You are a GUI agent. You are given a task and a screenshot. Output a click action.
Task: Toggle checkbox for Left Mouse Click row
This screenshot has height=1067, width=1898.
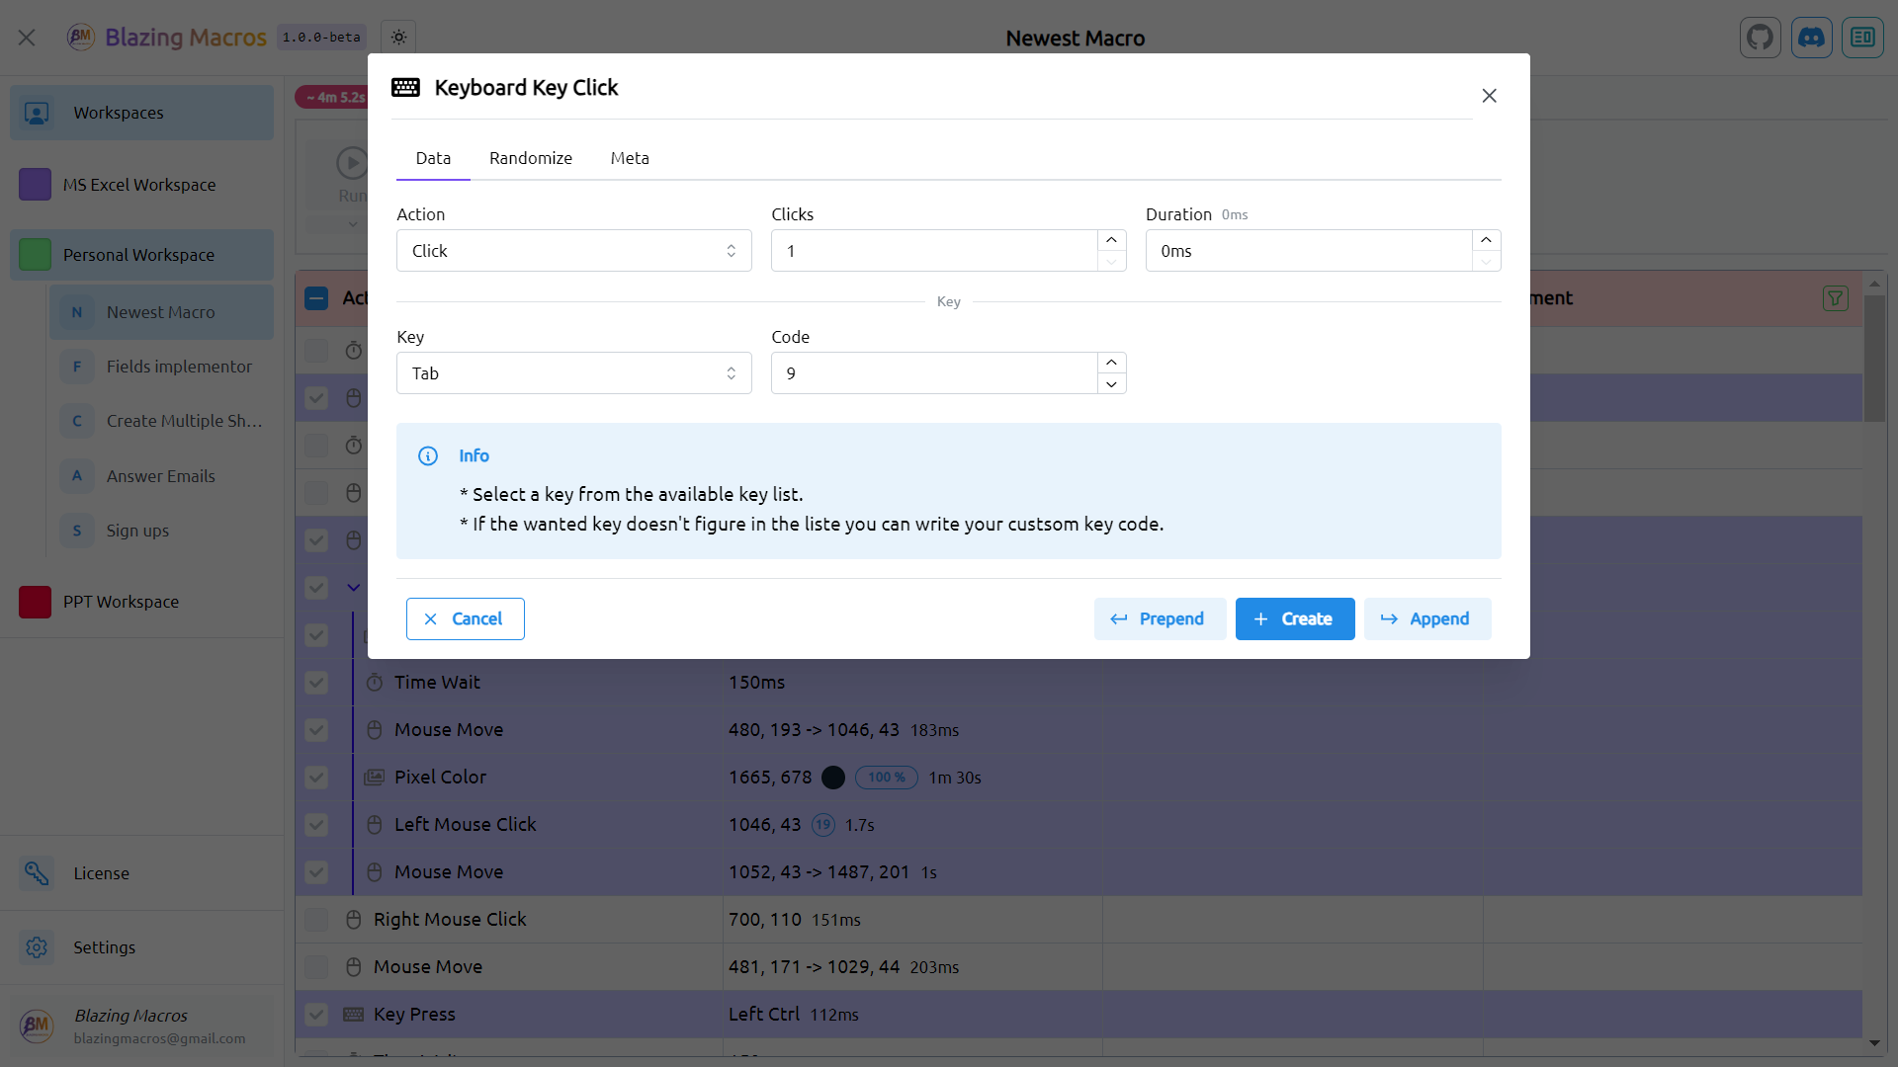(x=316, y=825)
